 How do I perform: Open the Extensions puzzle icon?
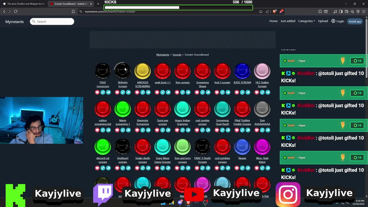[x=320, y=11]
